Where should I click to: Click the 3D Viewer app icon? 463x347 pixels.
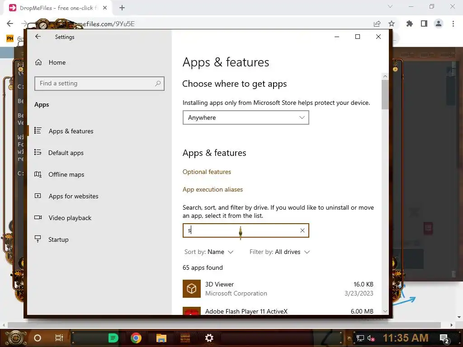pyautogui.click(x=192, y=289)
